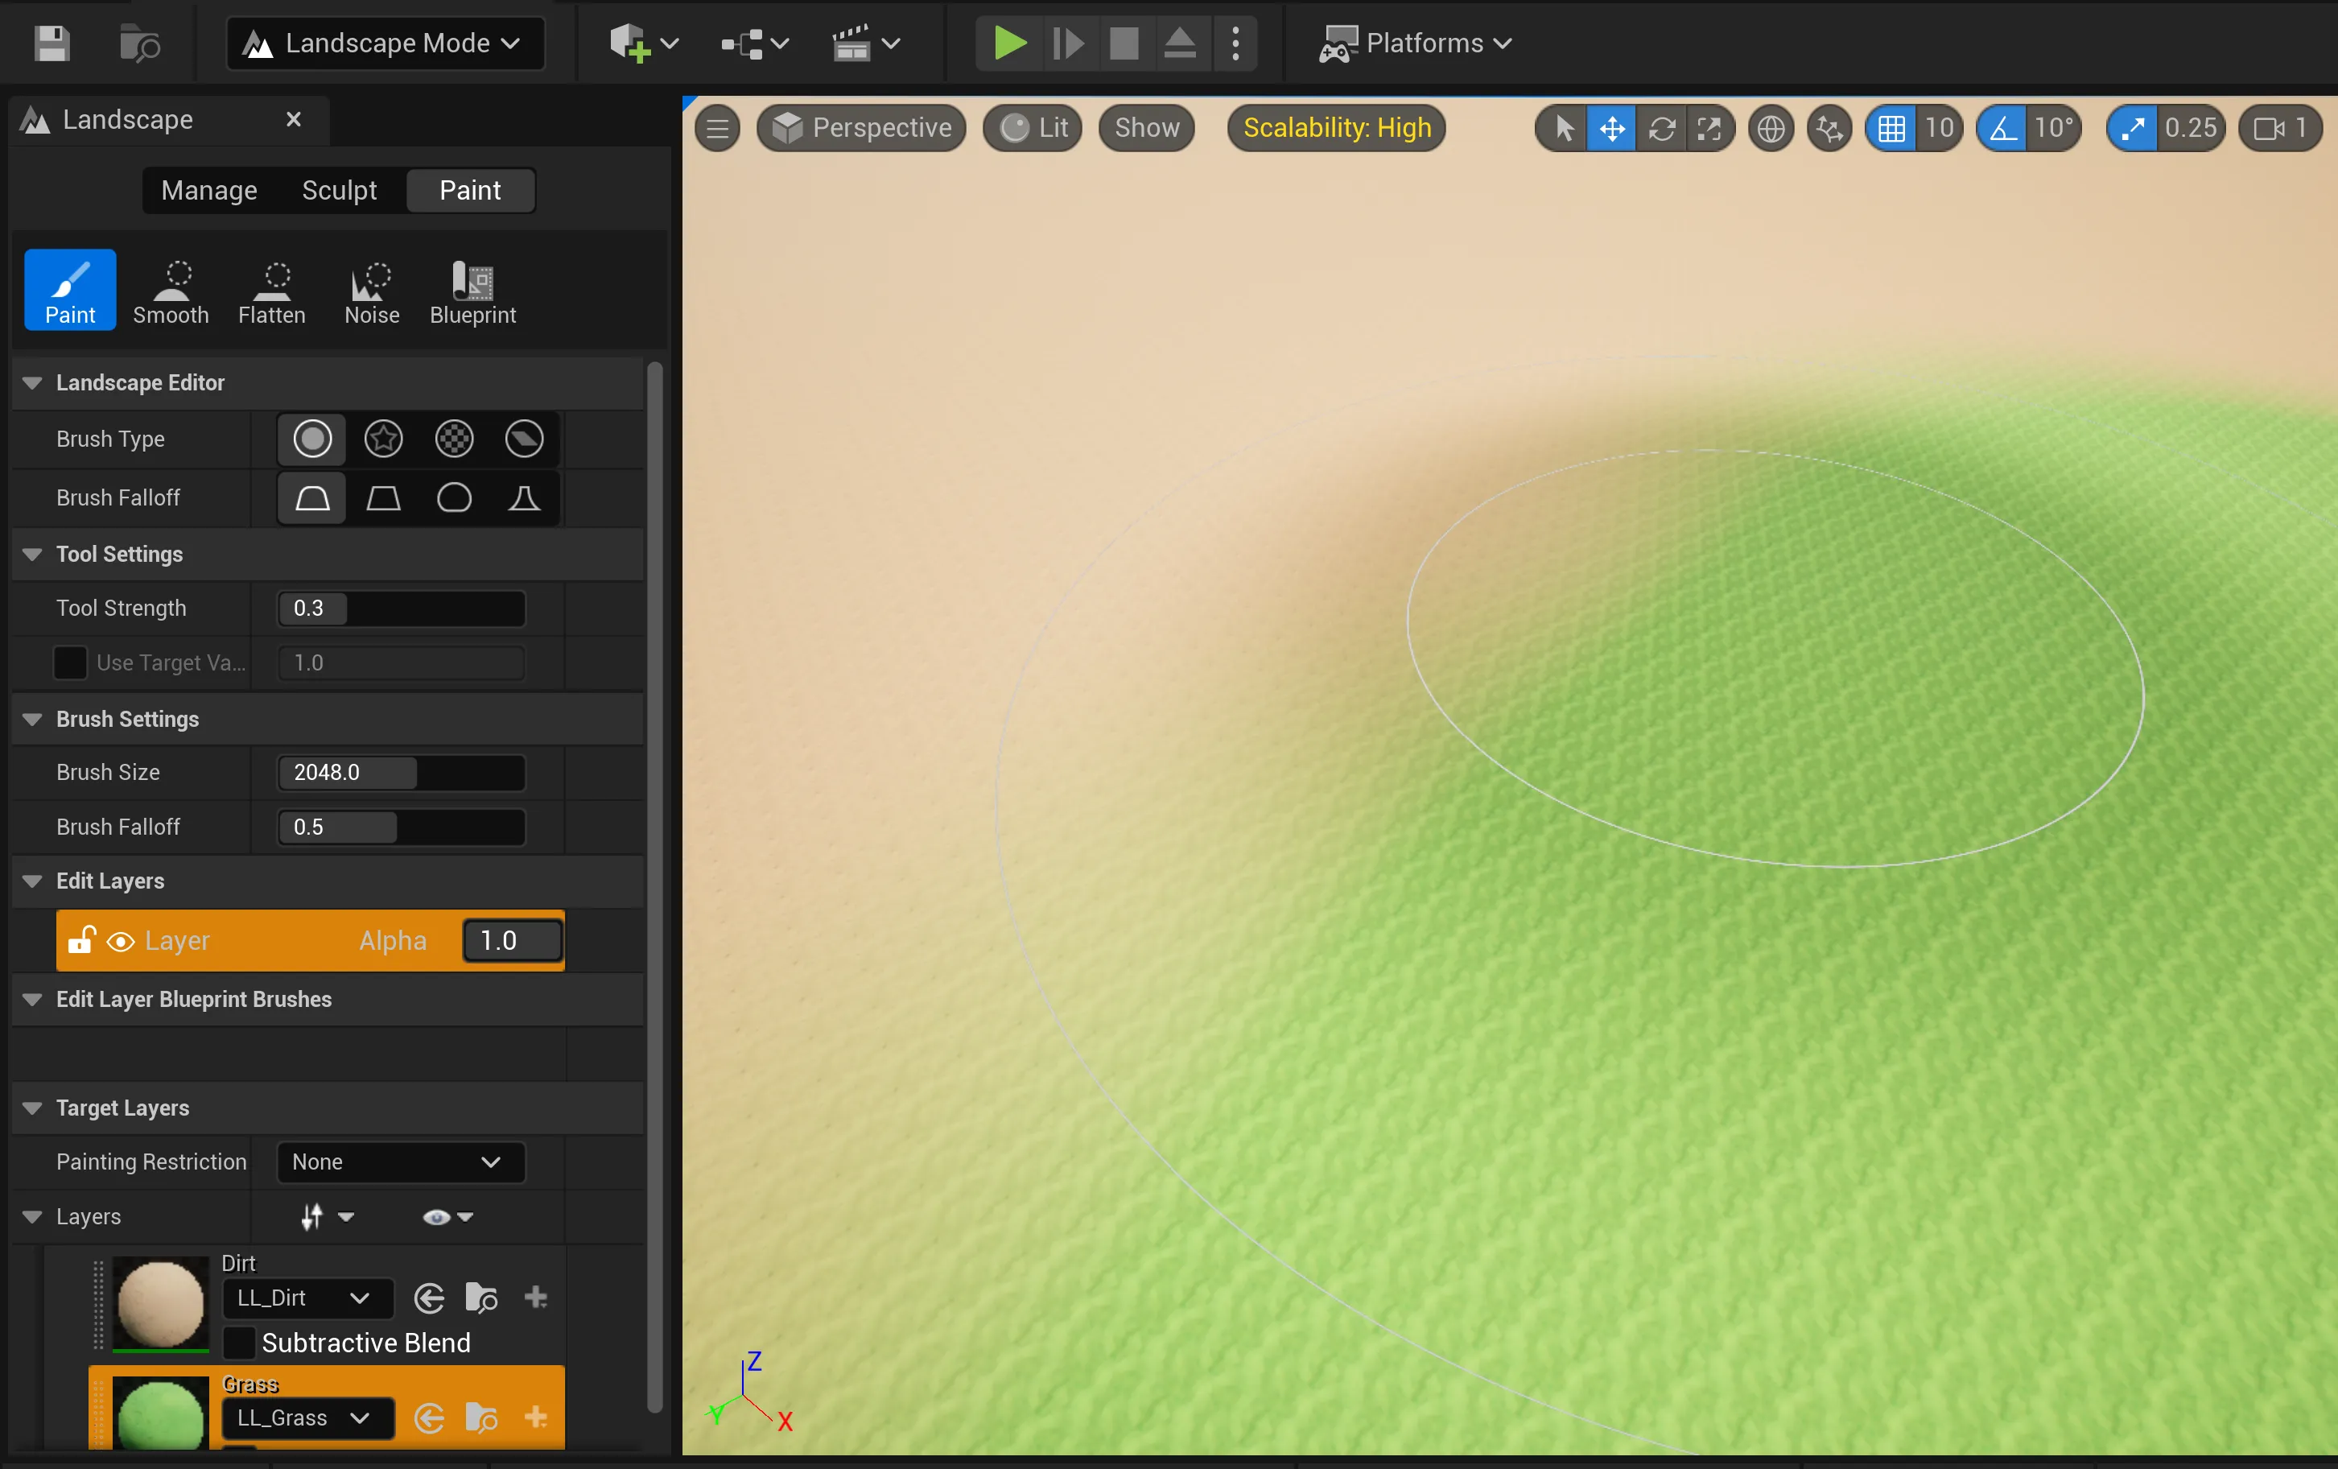
Task: Start Play in editor
Action: pos(1010,43)
